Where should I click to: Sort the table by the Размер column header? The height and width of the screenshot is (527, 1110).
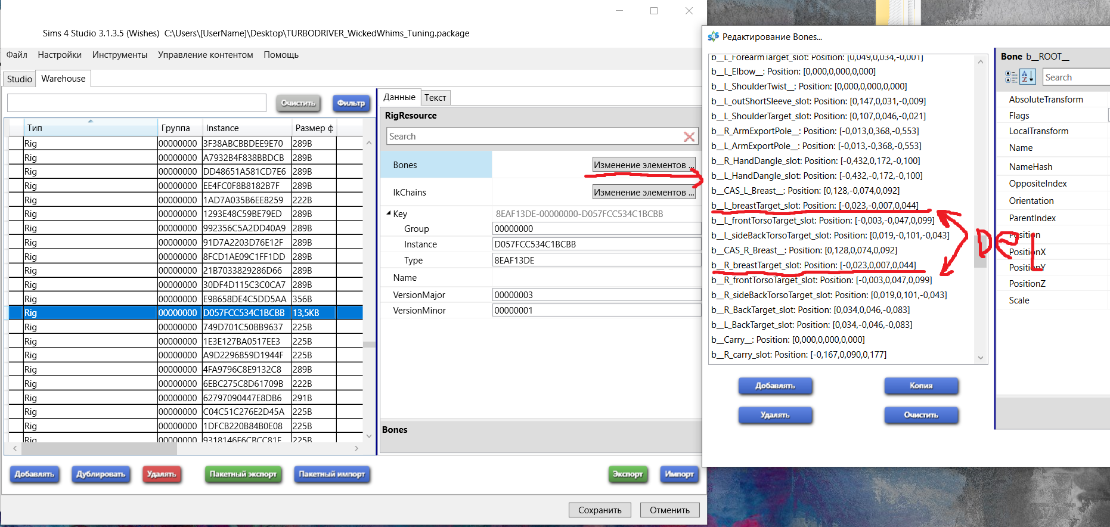(314, 128)
